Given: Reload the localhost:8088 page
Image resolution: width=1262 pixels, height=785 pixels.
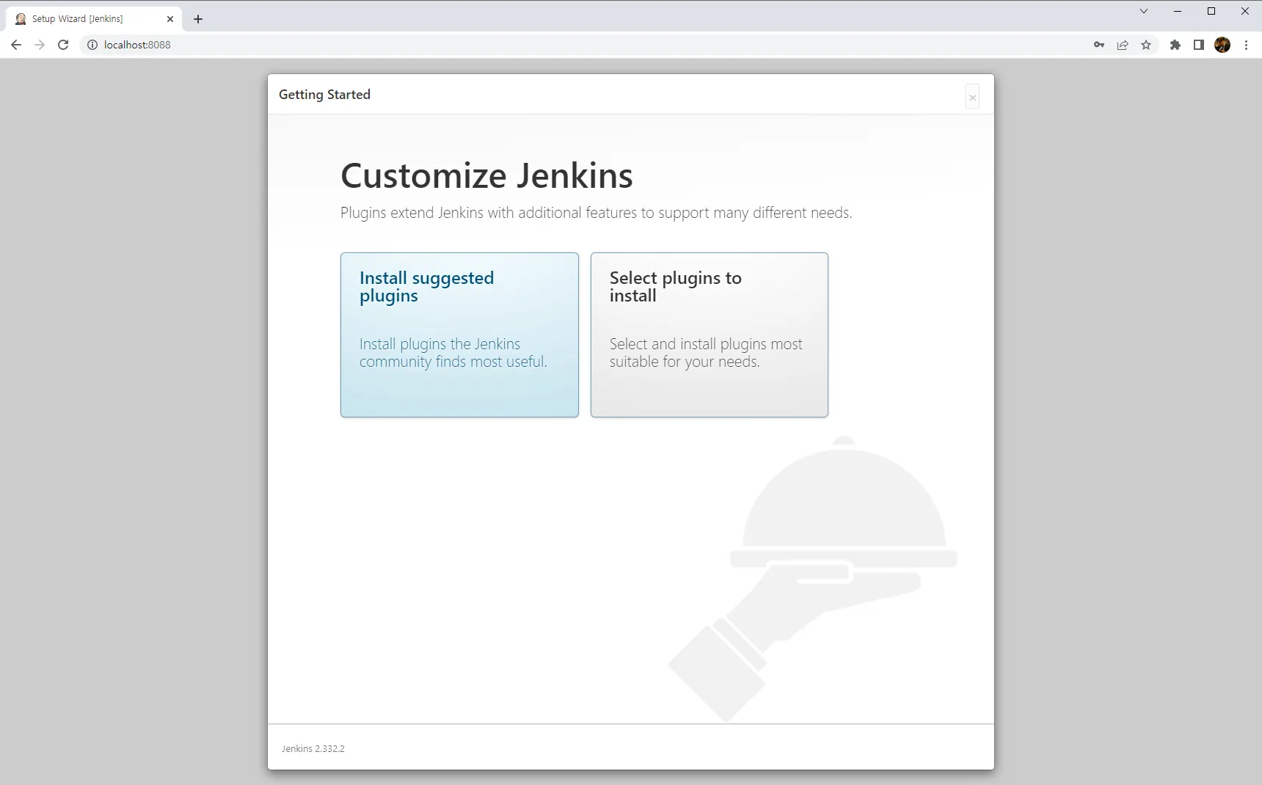Looking at the screenshot, I should click(x=63, y=45).
